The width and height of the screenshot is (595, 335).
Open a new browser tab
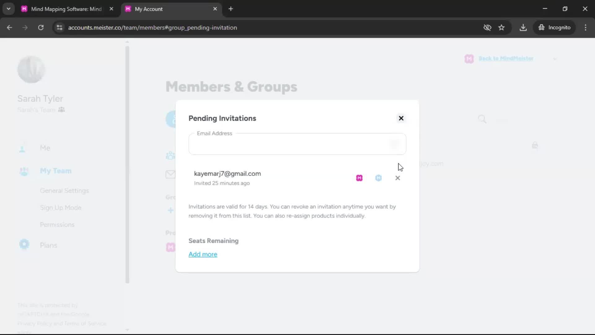click(x=231, y=9)
